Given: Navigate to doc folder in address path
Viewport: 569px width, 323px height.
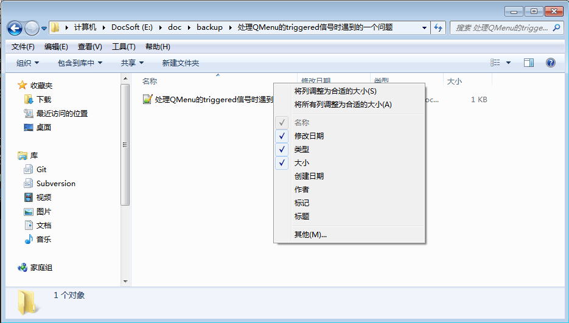Looking at the screenshot, I should coord(175,27).
